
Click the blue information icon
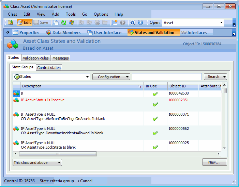click(140, 22)
